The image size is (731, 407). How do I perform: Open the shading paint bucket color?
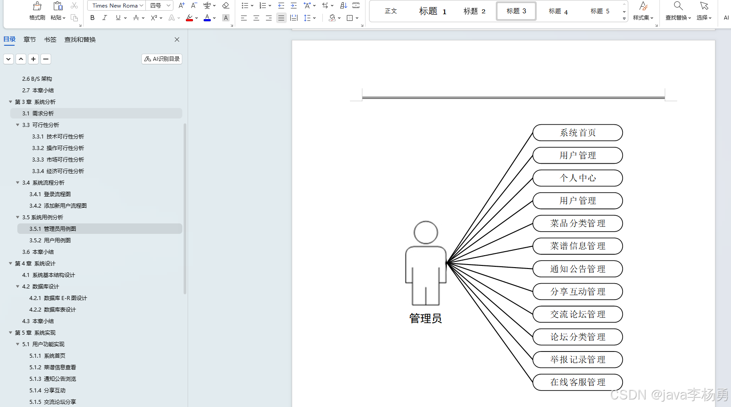332,18
